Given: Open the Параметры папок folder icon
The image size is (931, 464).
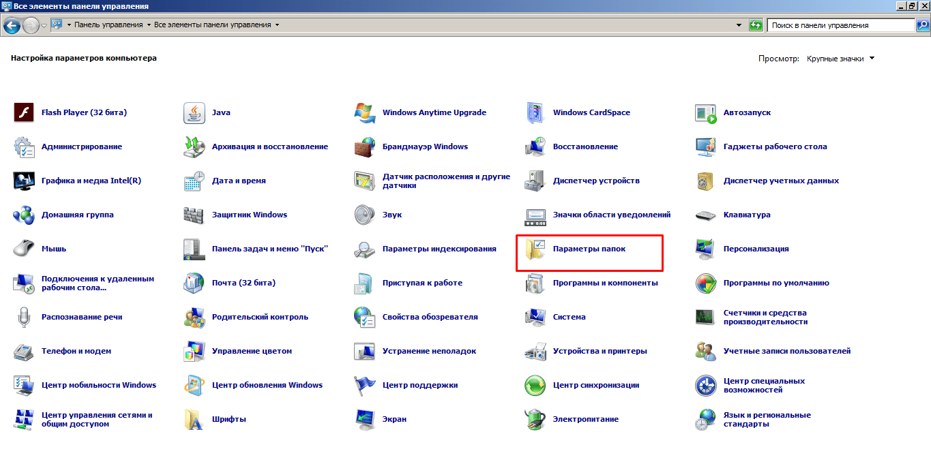Looking at the screenshot, I should (535, 249).
